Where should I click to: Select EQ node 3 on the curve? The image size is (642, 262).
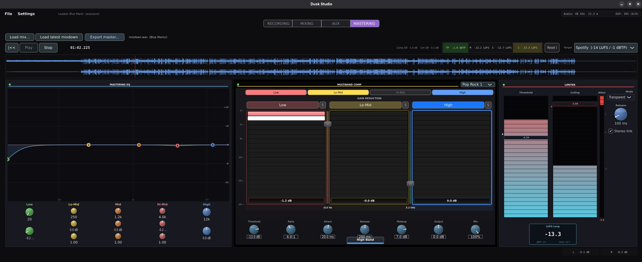(x=139, y=145)
